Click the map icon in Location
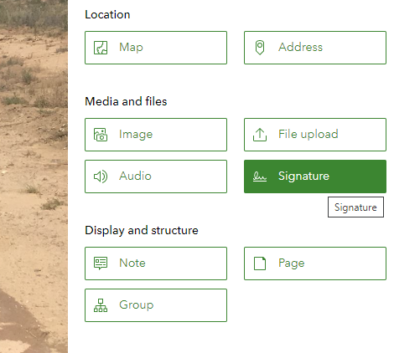Screen dimensions: 394x353 tap(101, 48)
